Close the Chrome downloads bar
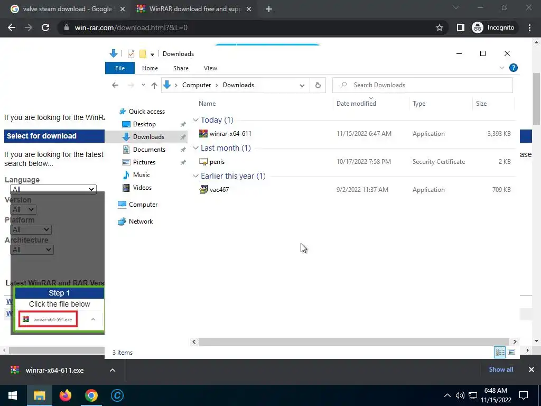The height and width of the screenshot is (406, 541). coord(531,370)
